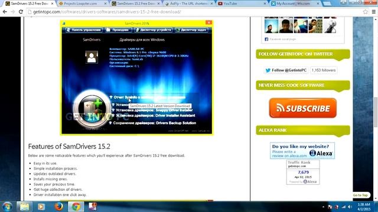This screenshot has height=212, width=378.
Task: Open the Chrome menu icon
Action: [x=374, y=12]
